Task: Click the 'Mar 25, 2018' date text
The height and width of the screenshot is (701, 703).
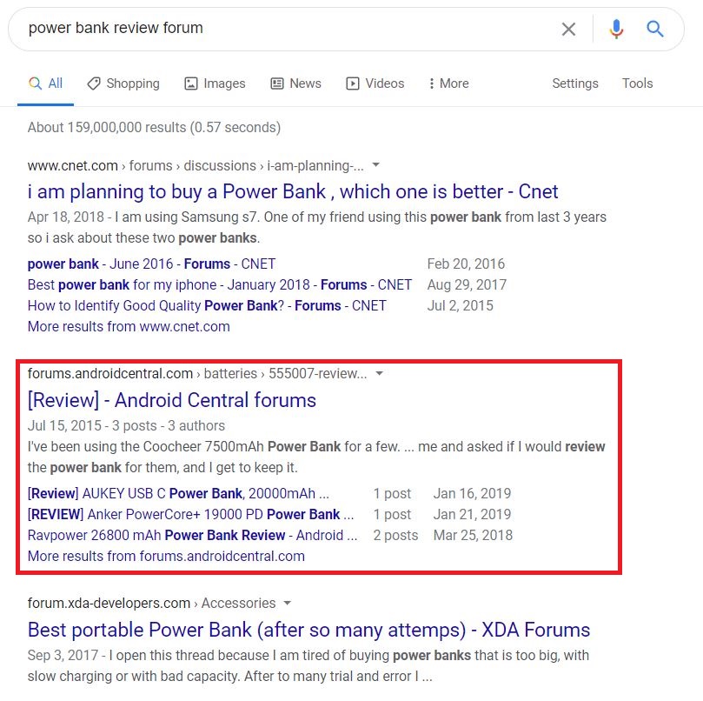Action: click(x=473, y=536)
